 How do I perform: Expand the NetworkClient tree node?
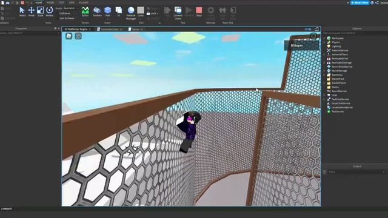coord(324,54)
